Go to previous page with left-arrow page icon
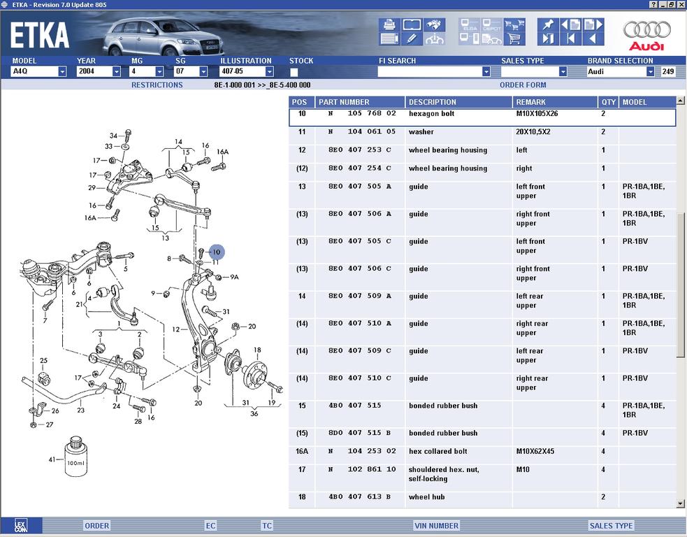 (x=570, y=24)
